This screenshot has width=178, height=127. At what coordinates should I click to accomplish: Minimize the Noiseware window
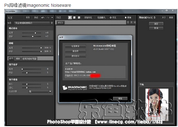pos(163,11)
